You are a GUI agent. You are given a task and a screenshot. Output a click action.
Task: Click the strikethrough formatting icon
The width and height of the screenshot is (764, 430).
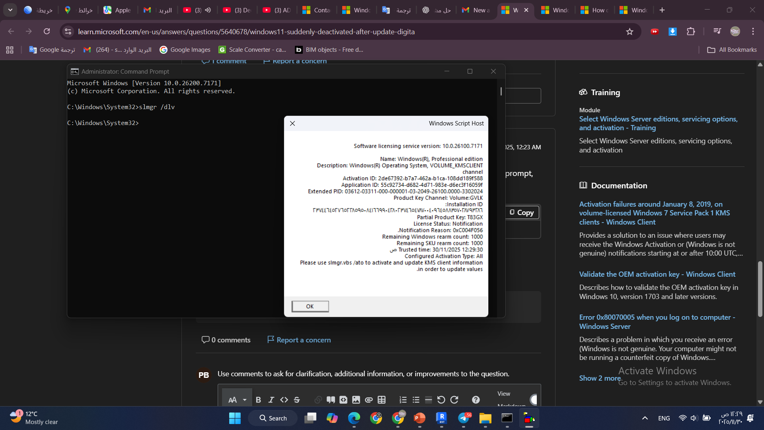pos(296,400)
